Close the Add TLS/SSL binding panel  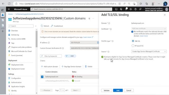pyautogui.click(x=165, y=15)
